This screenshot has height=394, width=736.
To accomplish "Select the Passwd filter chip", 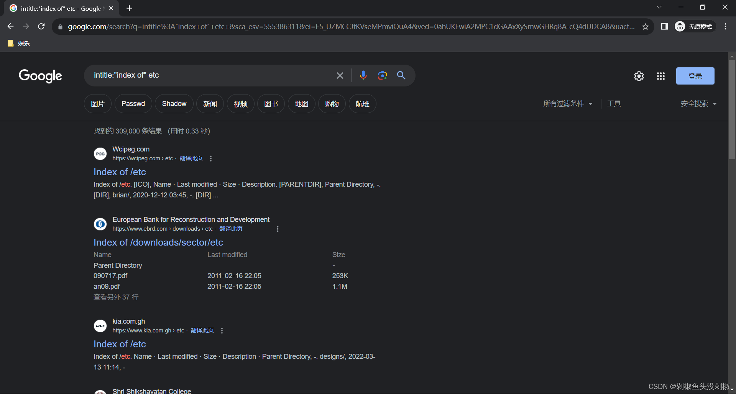I will coord(133,104).
